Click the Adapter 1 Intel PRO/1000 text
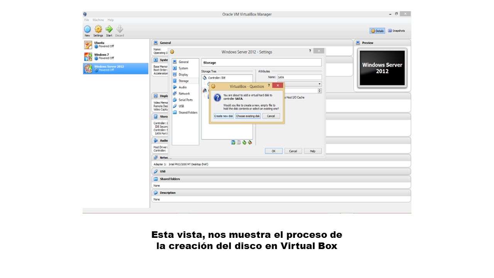The height and width of the screenshot is (278, 494). (181, 164)
